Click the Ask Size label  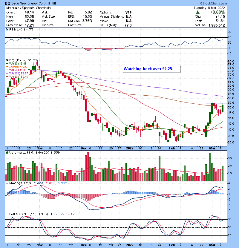[x=49, y=17]
